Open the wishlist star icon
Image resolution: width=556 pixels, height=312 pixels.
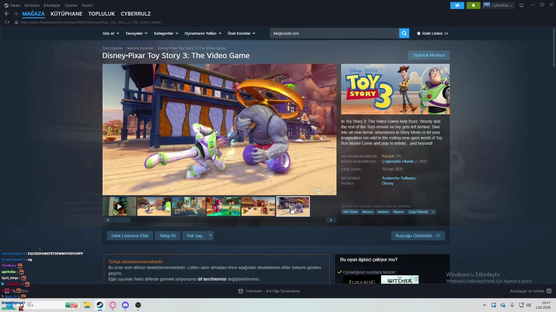pyautogui.click(x=419, y=33)
